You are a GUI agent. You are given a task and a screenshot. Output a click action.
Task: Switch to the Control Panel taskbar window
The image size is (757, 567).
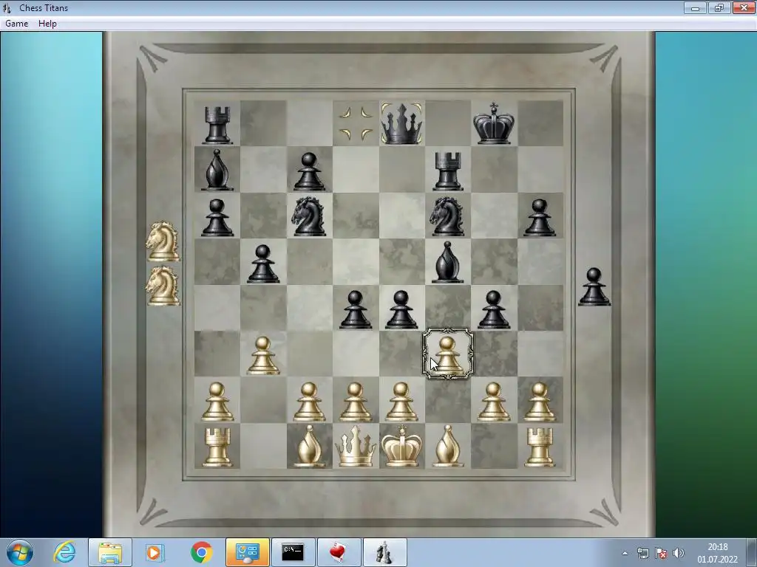pos(247,552)
